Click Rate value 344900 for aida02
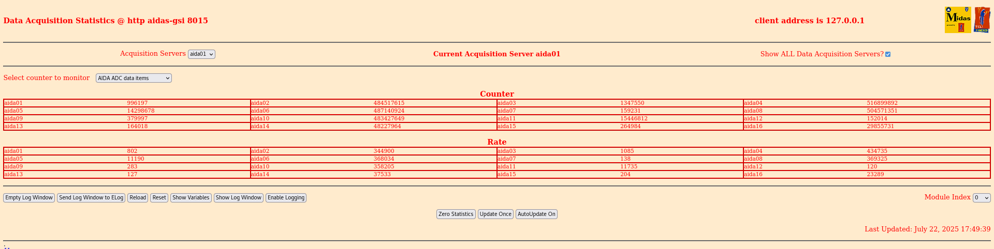994x249 pixels. 384,151
